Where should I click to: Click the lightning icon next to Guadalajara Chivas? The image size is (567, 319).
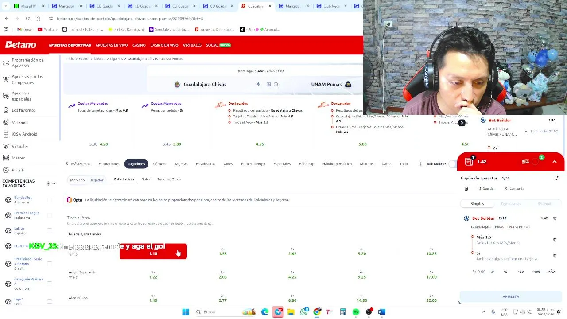tap(258, 84)
